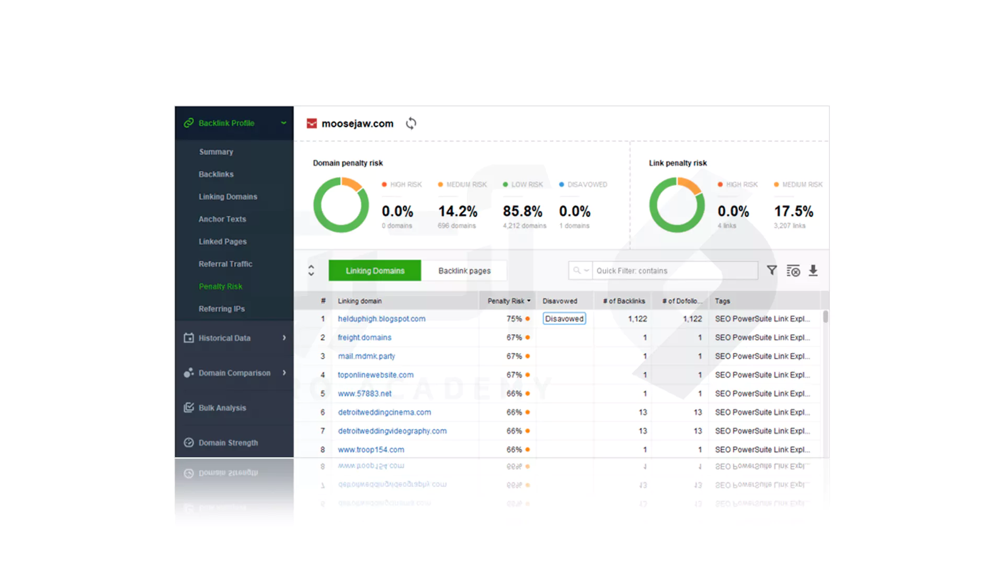Sort by the Penalty Risk column arrow
The height and width of the screenshot is (564, 1004).
(529, 301)
